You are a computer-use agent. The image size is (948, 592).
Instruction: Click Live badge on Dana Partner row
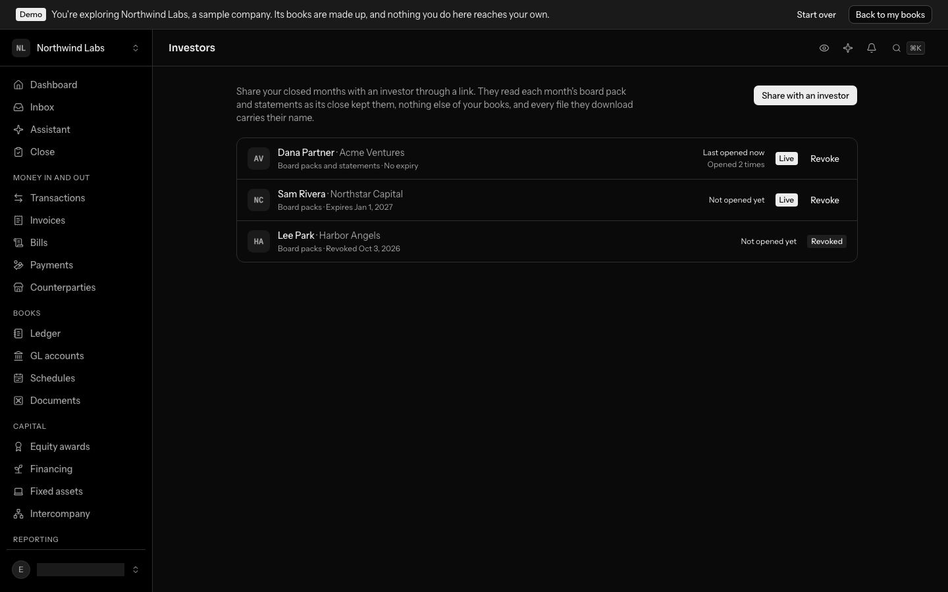tap(787, 159)
